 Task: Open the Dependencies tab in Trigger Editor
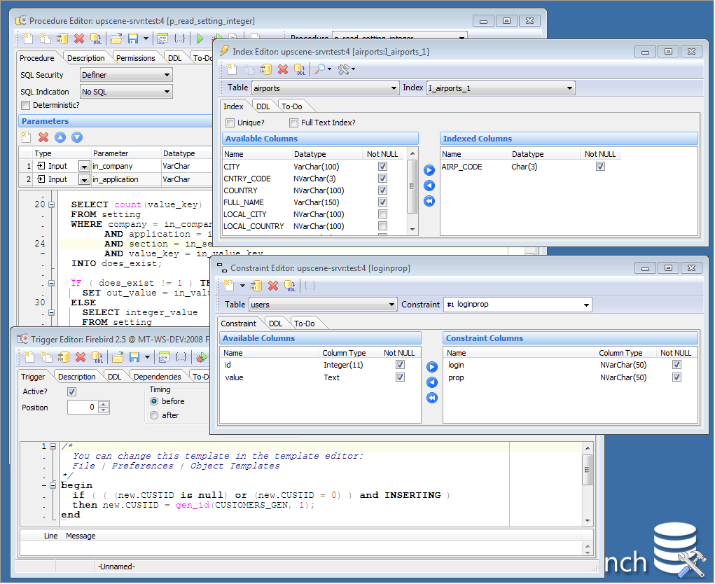click(158, 377)
